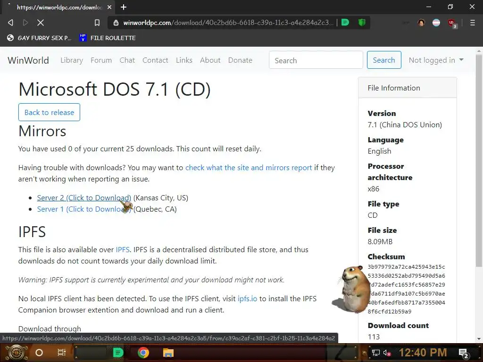Open File Explorer from the taskbar
The image size is (483, 362).
168,353
